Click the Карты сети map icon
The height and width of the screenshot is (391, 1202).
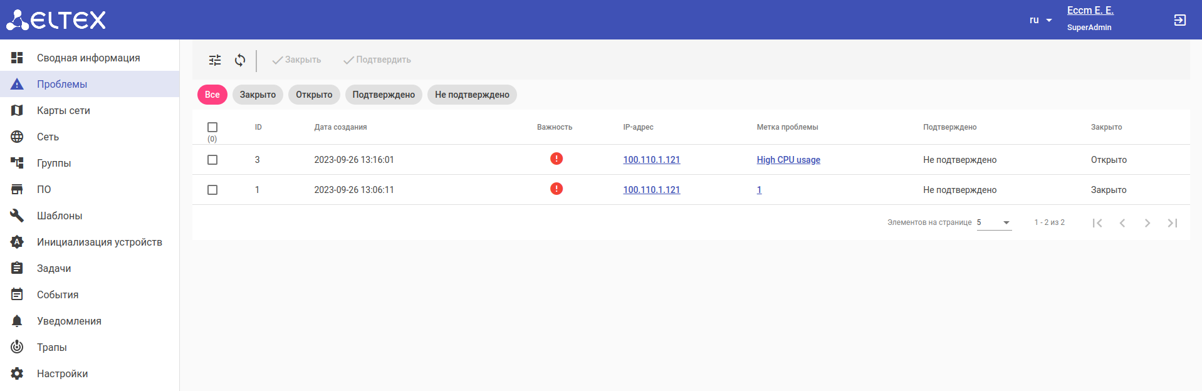pyautogui.click(x=17, y=110)
